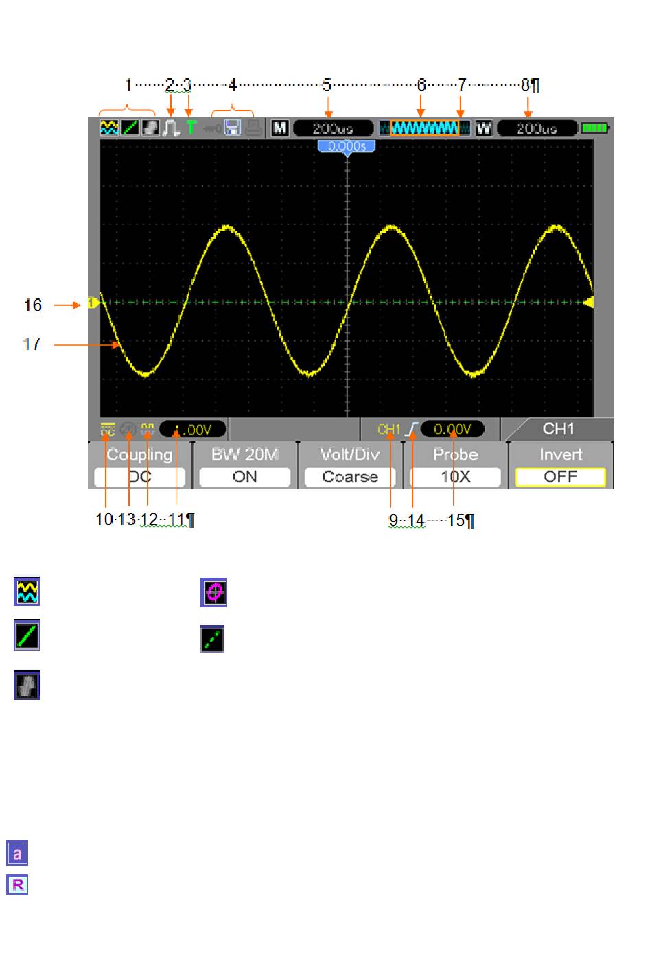Click the yellow DC coupling status icon
652x960 pixels.
point(107,430)
